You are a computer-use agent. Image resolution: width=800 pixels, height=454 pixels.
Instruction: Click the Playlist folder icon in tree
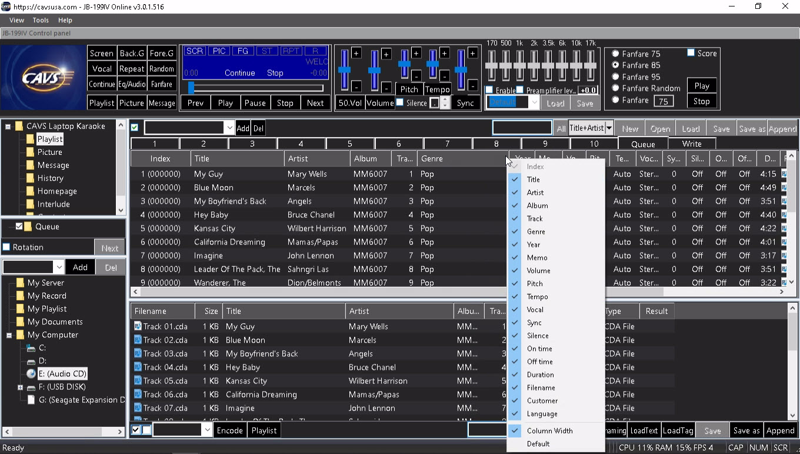coord(29,139)
